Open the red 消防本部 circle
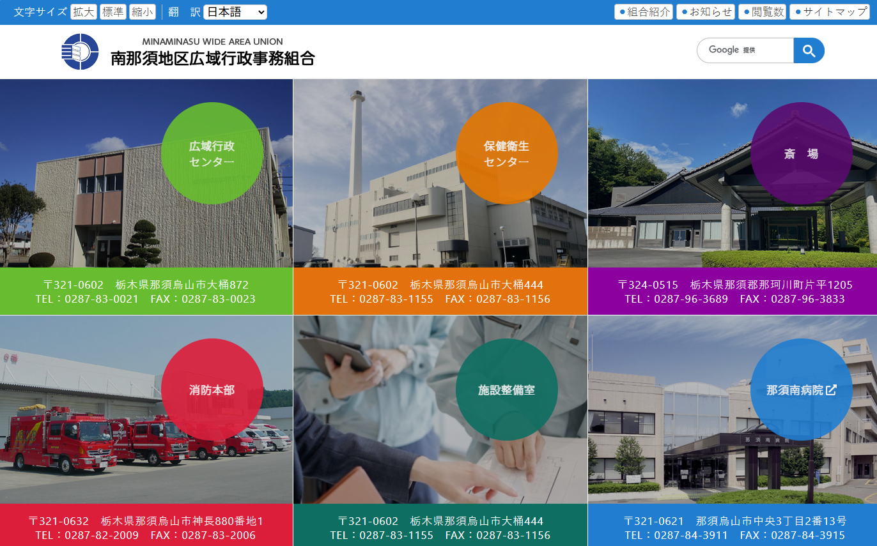 tap(212, 390)
